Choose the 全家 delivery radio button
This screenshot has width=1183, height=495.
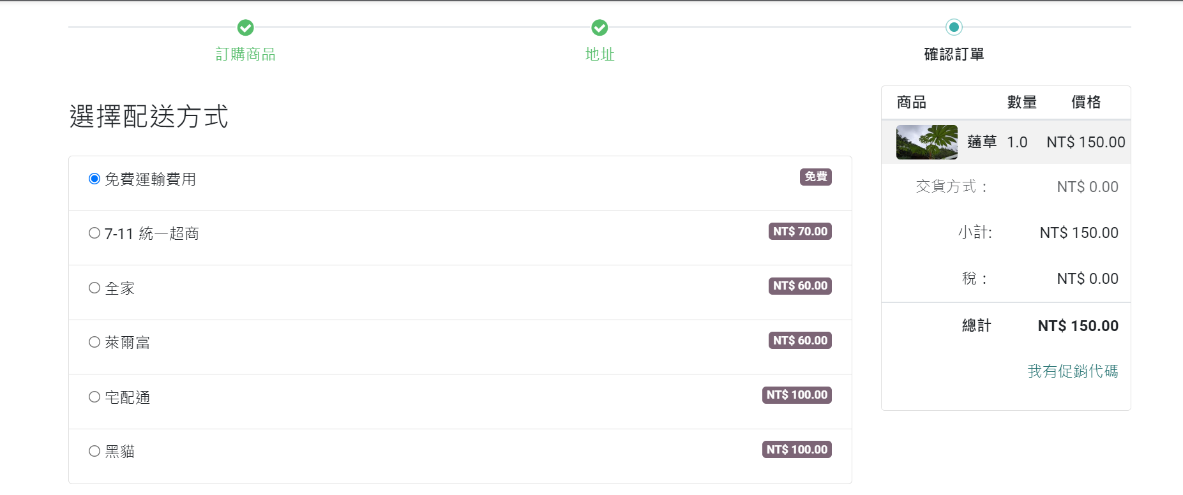tap(94, 288)
